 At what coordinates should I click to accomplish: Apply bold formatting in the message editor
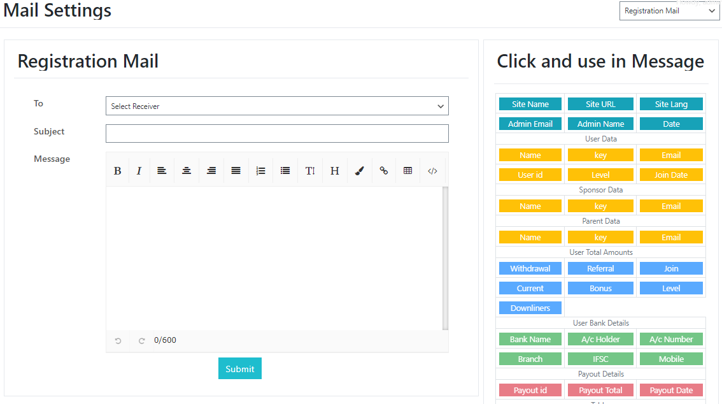pyautogui.click(x=117, y=170)
